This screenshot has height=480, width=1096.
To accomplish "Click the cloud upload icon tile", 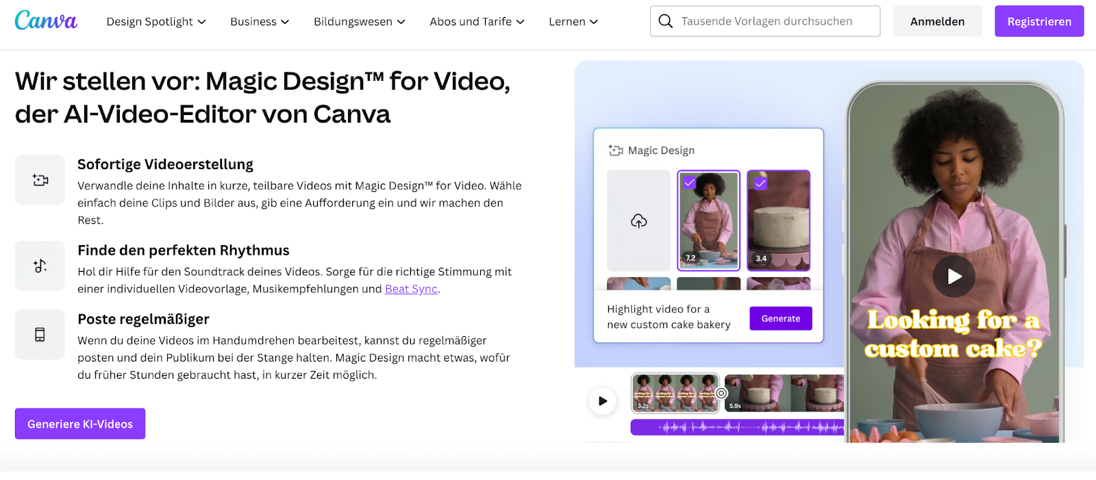I will point(638,220).
